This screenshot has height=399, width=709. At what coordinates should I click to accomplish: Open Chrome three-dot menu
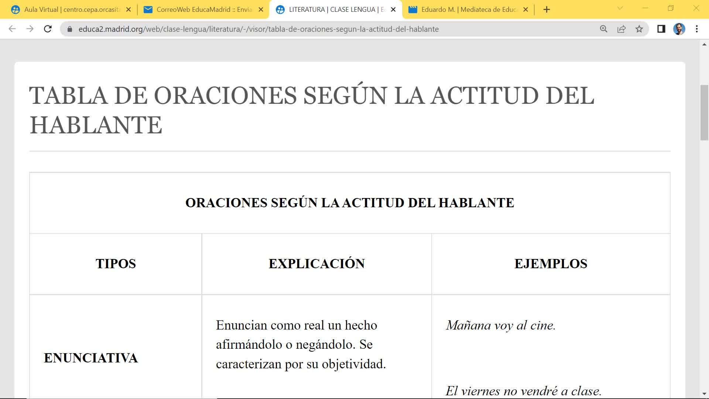point(697,29)
